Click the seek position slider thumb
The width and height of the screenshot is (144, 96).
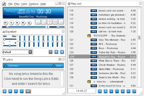pyautogui.click(x=8, y=27)
